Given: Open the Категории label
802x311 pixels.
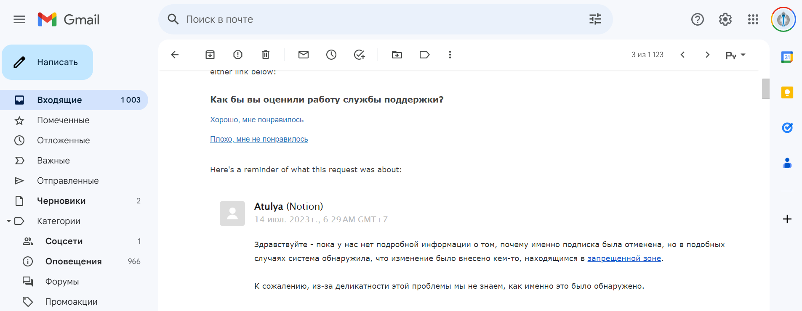Looking at the screenshot, I should coord(59,221).
